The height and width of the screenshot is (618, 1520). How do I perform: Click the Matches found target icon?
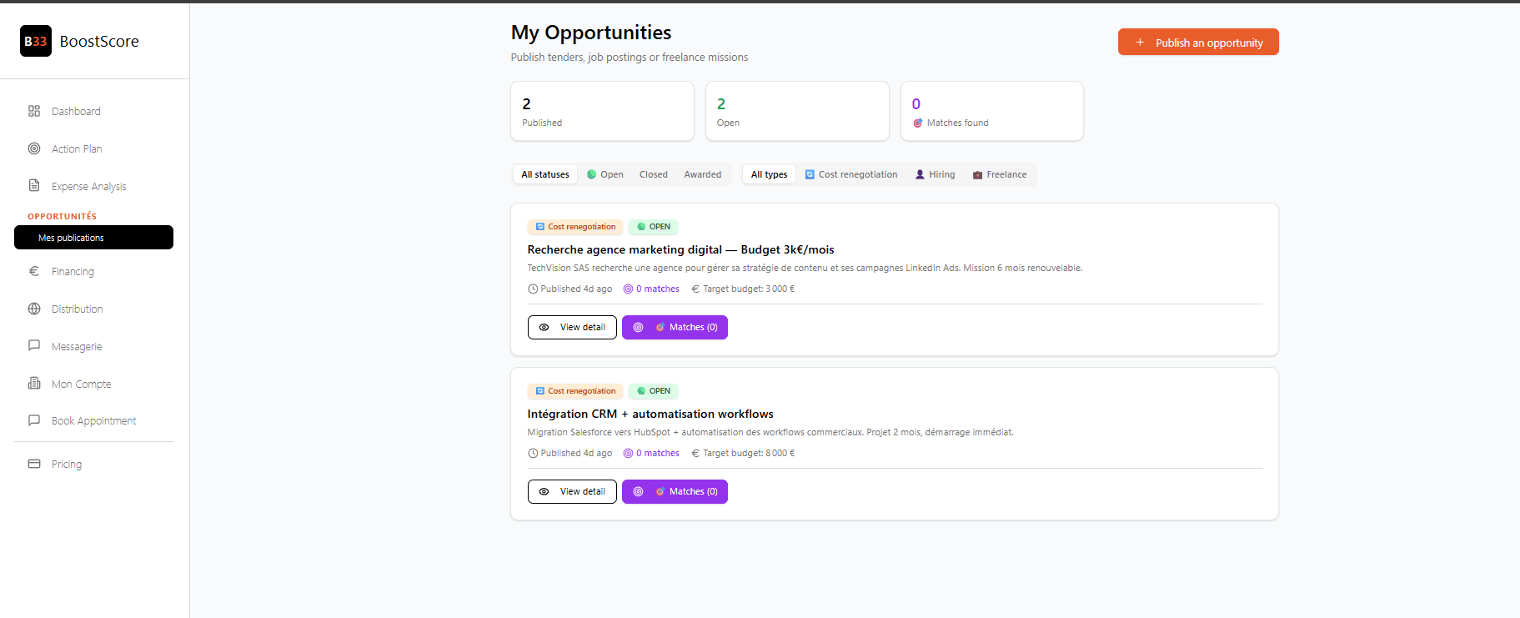tap(917, 123)
